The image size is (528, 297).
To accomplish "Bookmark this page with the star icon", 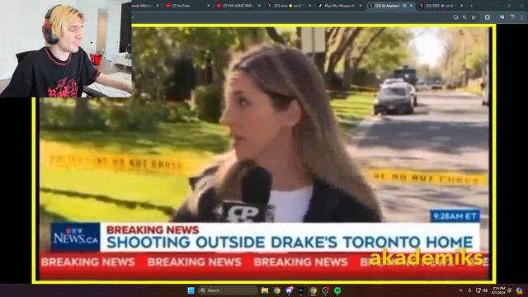I will [x=474, y=17].
